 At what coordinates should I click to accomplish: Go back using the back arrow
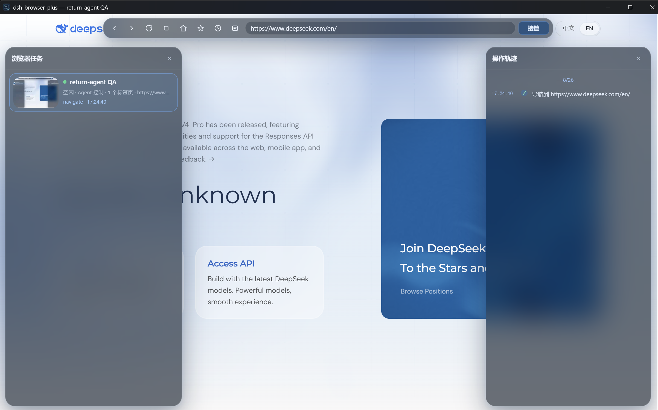tap(115, 28)
